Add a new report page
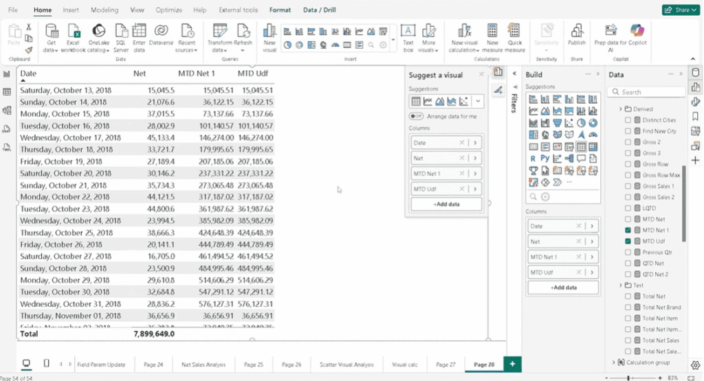The height and width of the screenshot is (381, 704). point(512,364)
